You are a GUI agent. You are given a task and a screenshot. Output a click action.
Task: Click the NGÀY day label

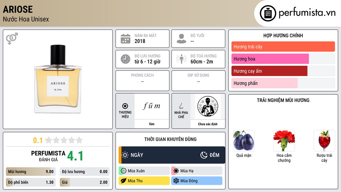[137, 155]
